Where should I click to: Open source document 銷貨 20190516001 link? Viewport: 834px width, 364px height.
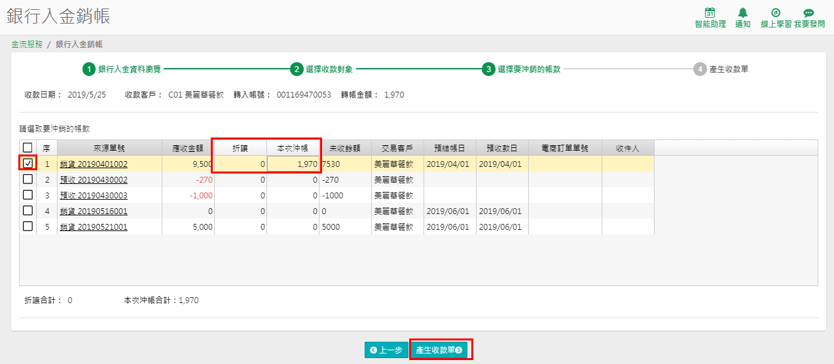[94, 211]
